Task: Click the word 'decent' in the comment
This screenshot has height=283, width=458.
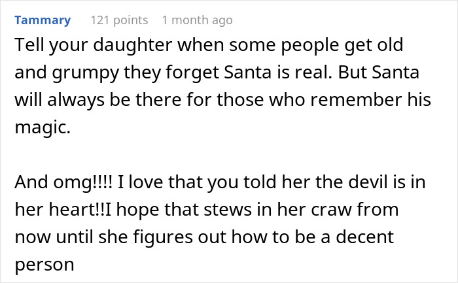Action: coord(364,237)
